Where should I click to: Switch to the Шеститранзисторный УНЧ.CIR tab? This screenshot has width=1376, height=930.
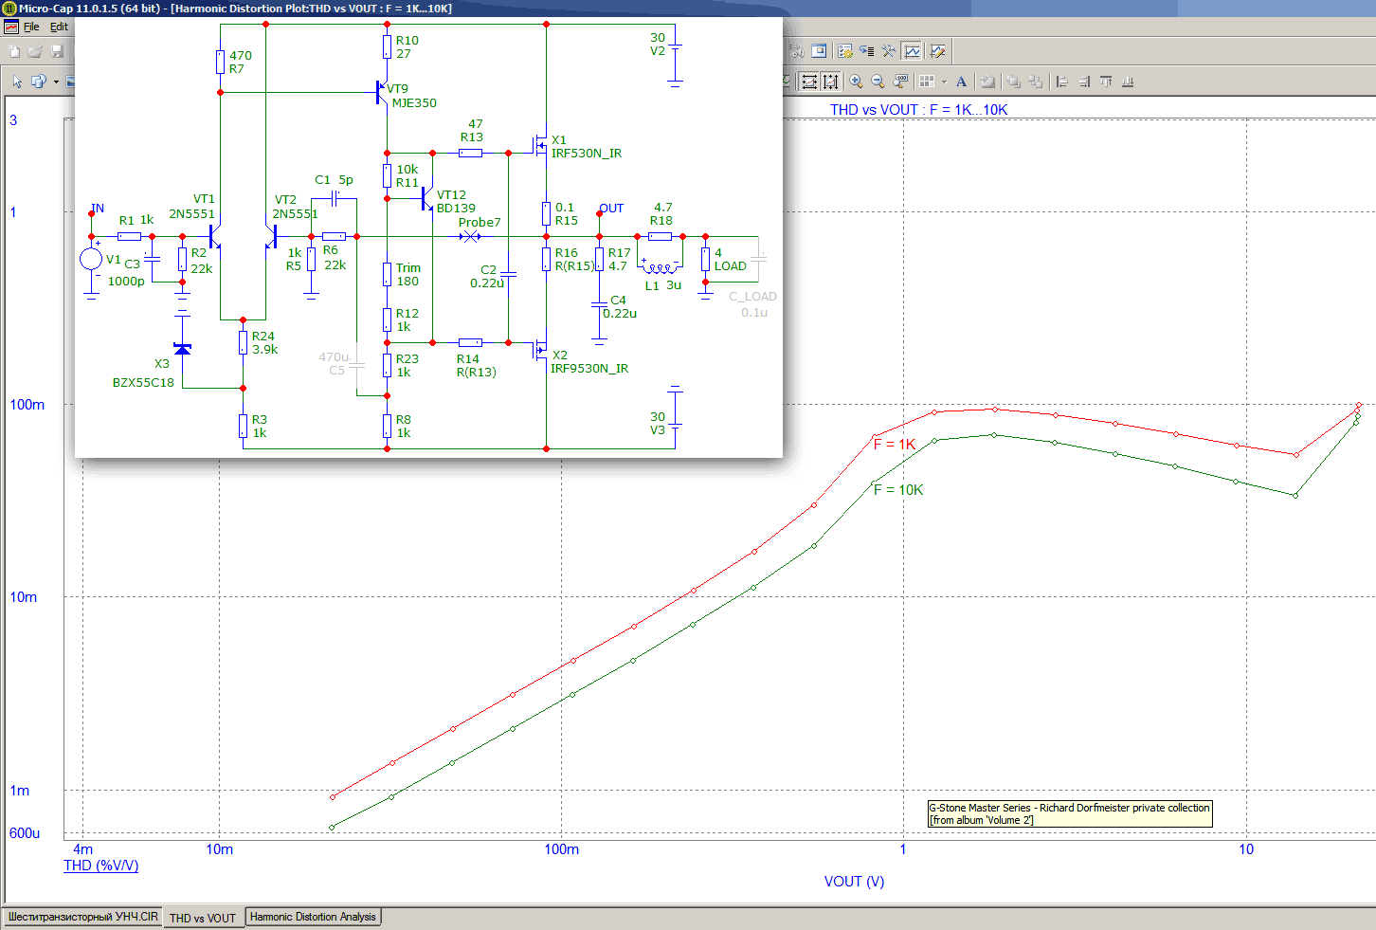pyautogui.click(x=83, y=917)
